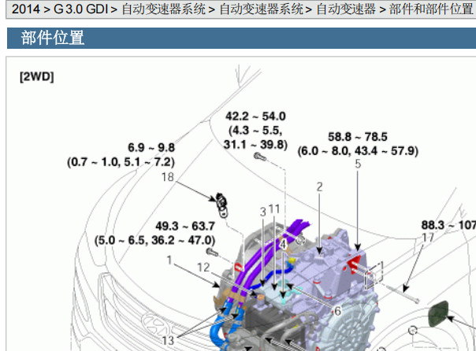Click the torque text 31.1 ~ 39.8)
476x351 pixels.
pyautogui.click(x=255, y=144)
